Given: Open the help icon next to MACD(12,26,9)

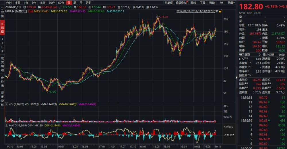Looking at the screenshot, I should click(7, 125).
